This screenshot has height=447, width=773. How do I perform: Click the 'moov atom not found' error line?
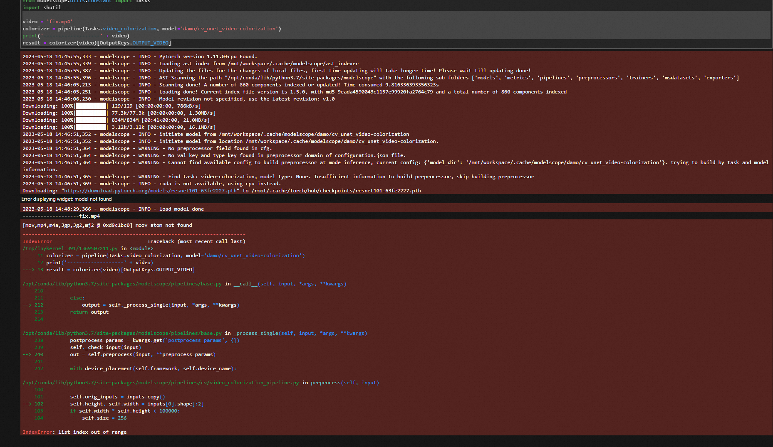(x=107, y=225)
